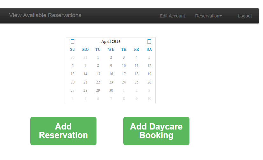Select grayed-out March 31 date

(85, 57)
